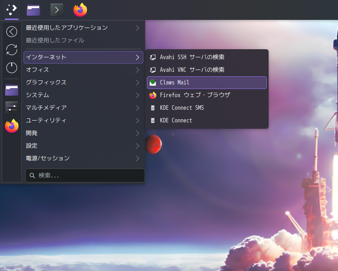Expand the 設定 category chevron
The height and width of the screenshot is (271, 338).
coord(137,146)
